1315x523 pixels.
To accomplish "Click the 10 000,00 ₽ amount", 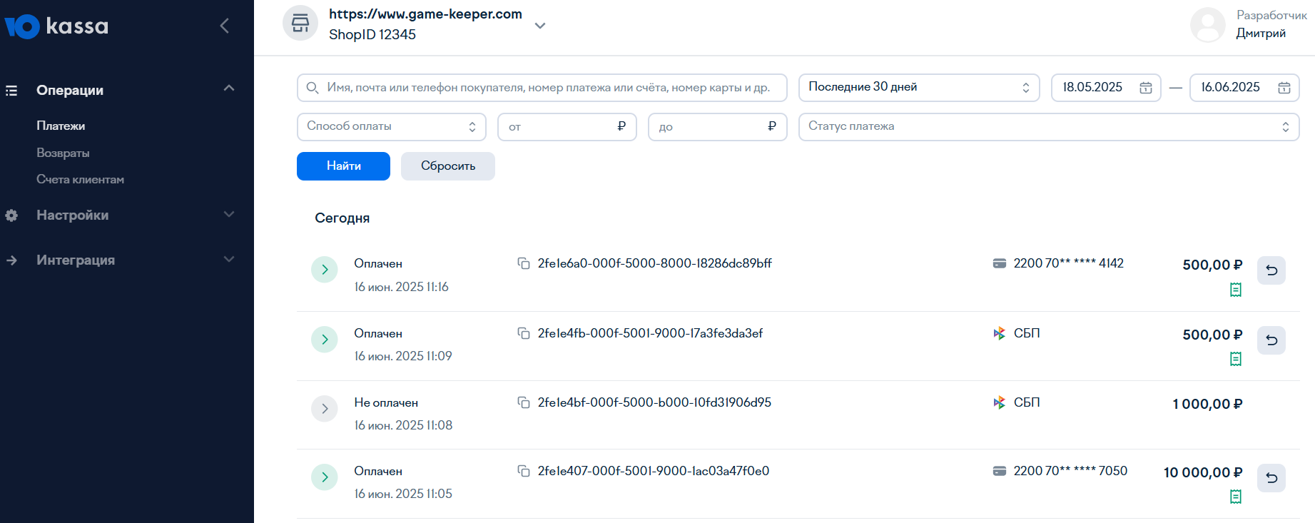I will tap(1203, 472).
